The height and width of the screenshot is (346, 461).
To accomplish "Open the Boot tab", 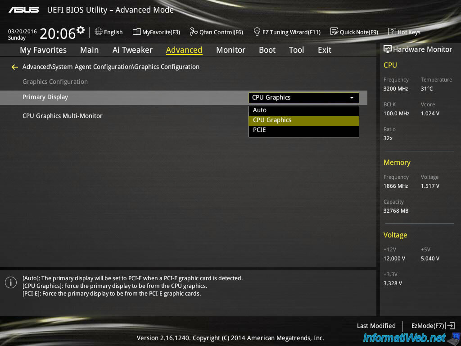I will [267, 50].
